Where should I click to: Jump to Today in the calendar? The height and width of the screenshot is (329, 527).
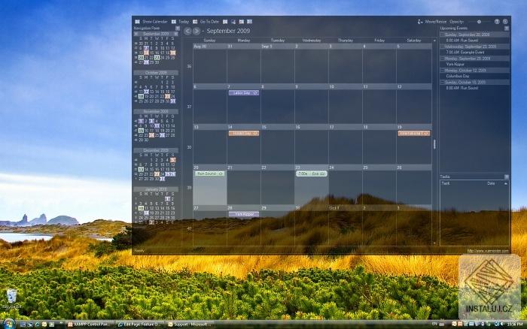coord(181,22)
